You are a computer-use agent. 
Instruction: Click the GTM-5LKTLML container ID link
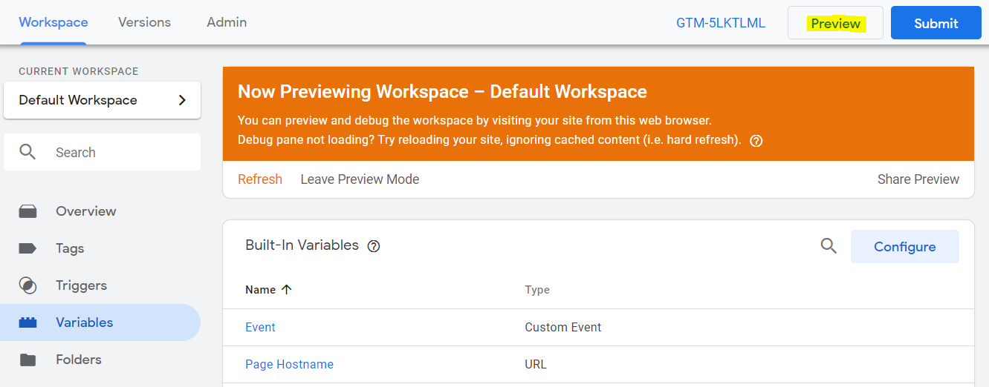(720, 23)
